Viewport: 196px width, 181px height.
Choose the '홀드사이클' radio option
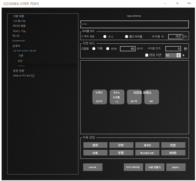coord(126,37)
